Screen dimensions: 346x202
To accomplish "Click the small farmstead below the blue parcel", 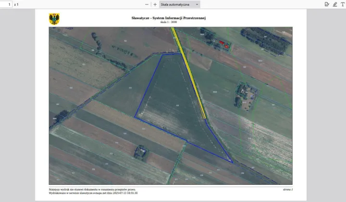I will [140, 151].
